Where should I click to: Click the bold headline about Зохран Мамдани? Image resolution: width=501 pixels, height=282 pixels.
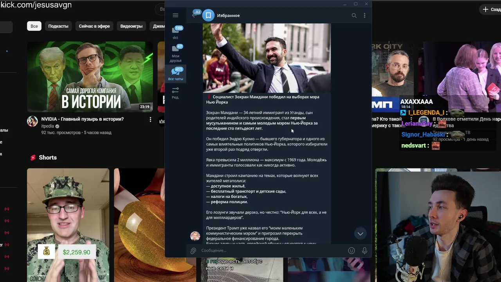pyautogui.click(x=263, y=99)
